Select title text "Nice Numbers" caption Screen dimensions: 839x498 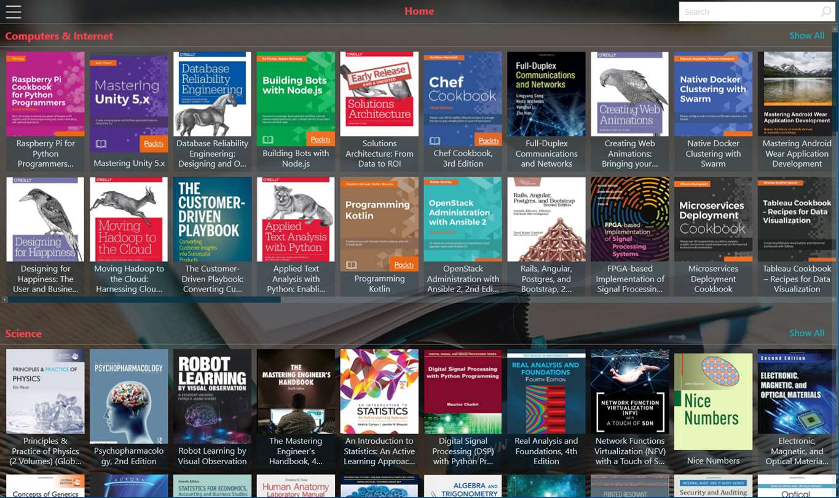[714, 460]
